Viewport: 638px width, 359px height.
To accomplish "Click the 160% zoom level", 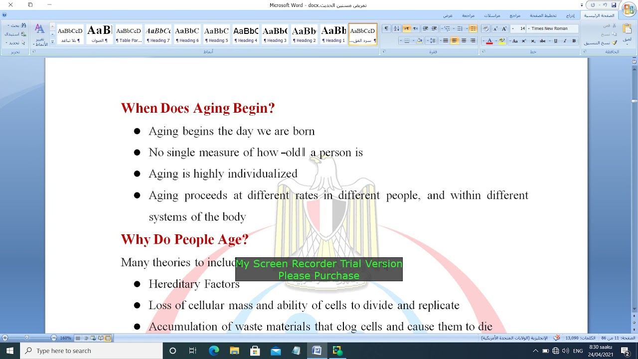I will coord(65,338).
